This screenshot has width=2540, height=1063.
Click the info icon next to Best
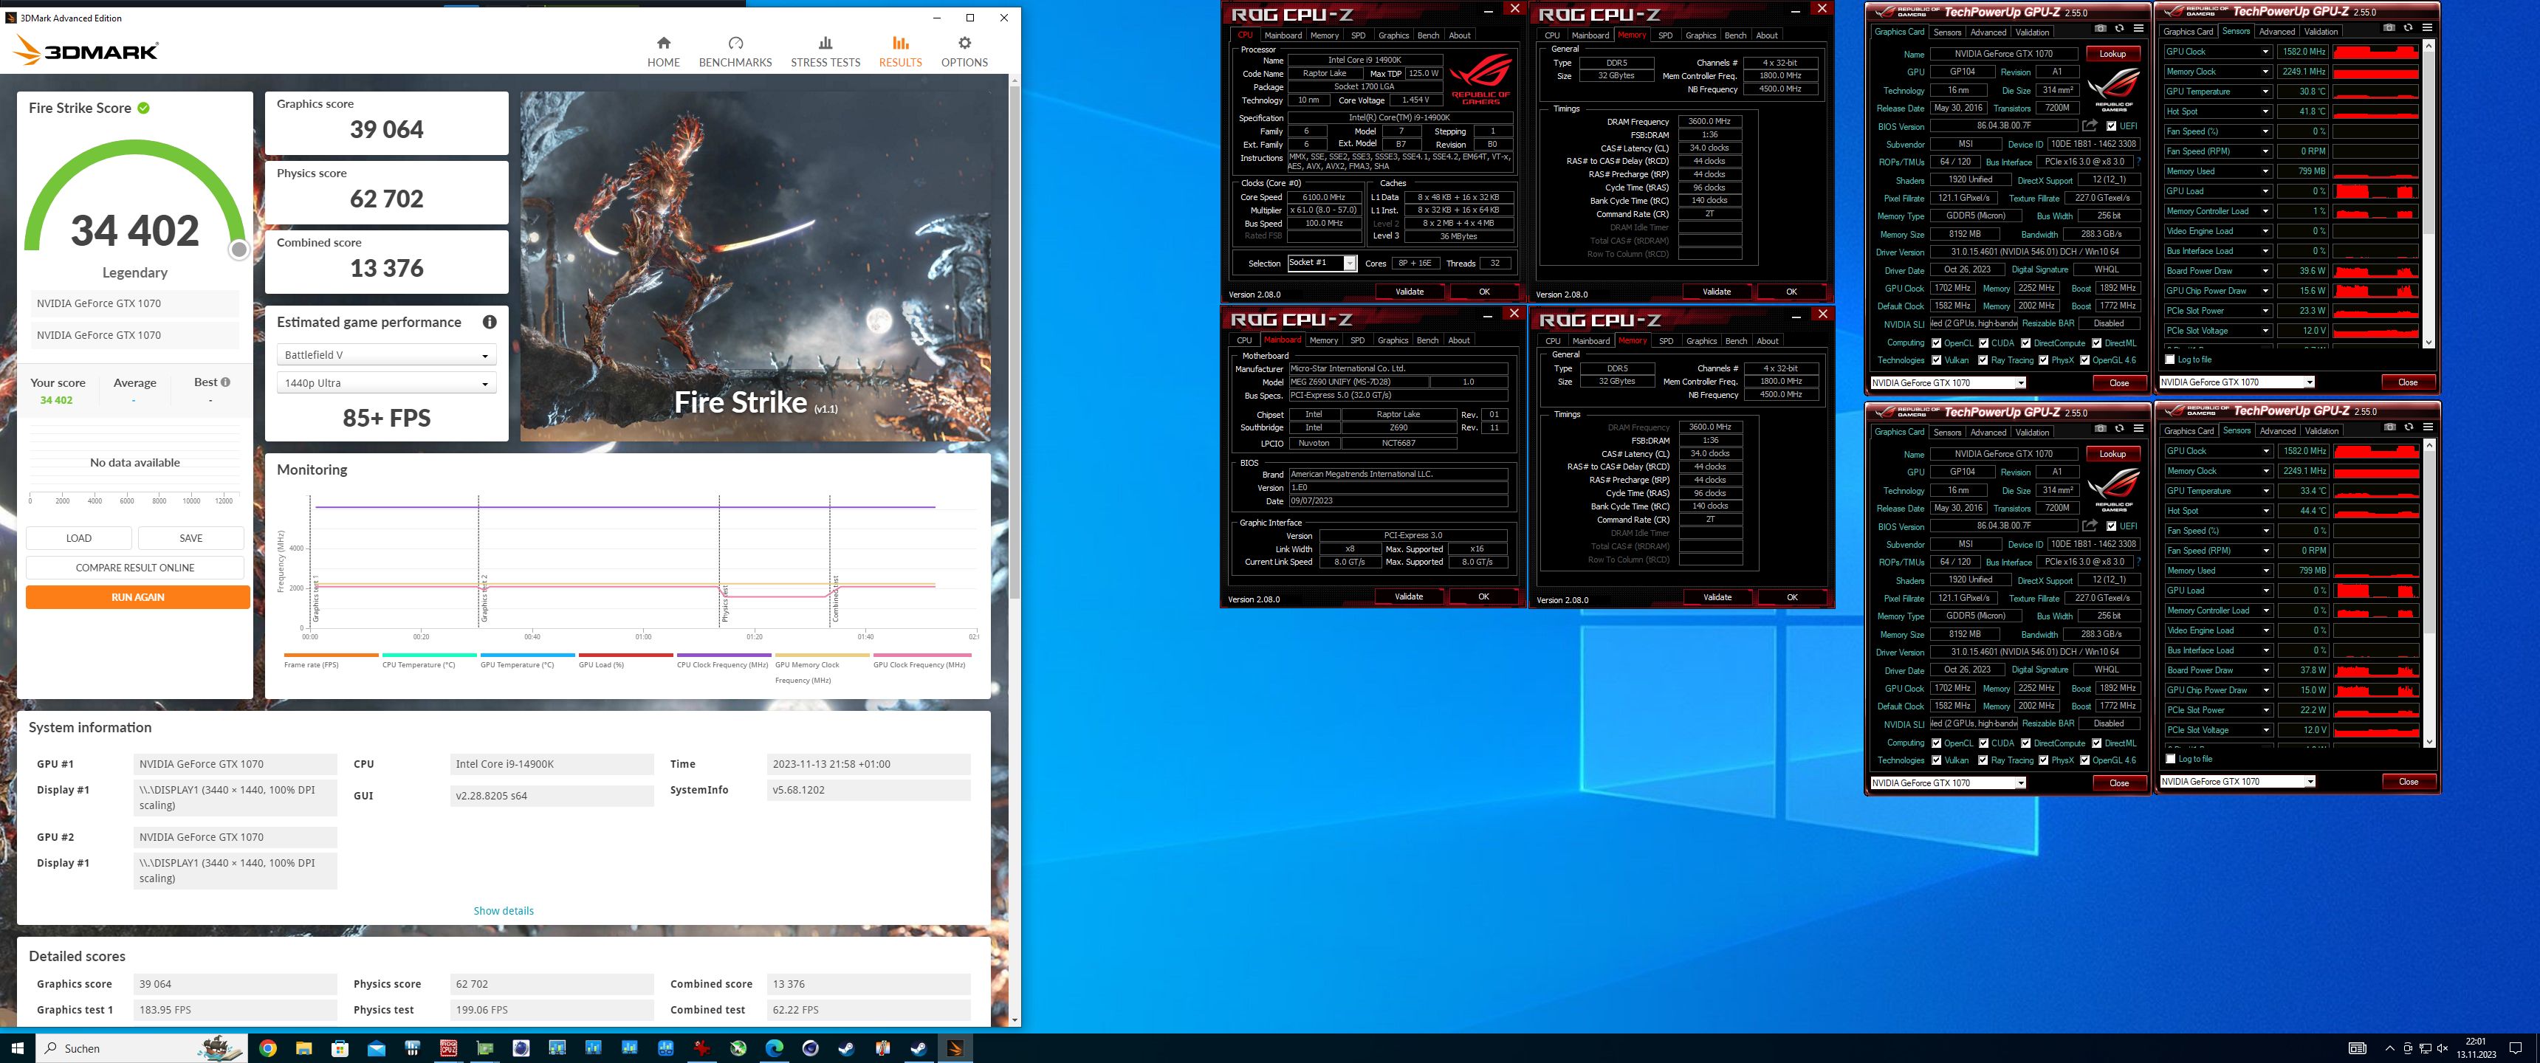(226, 382)
